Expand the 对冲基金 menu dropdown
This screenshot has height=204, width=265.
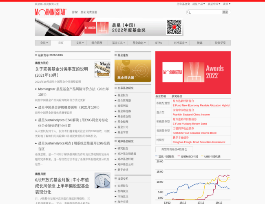[180, 43]
